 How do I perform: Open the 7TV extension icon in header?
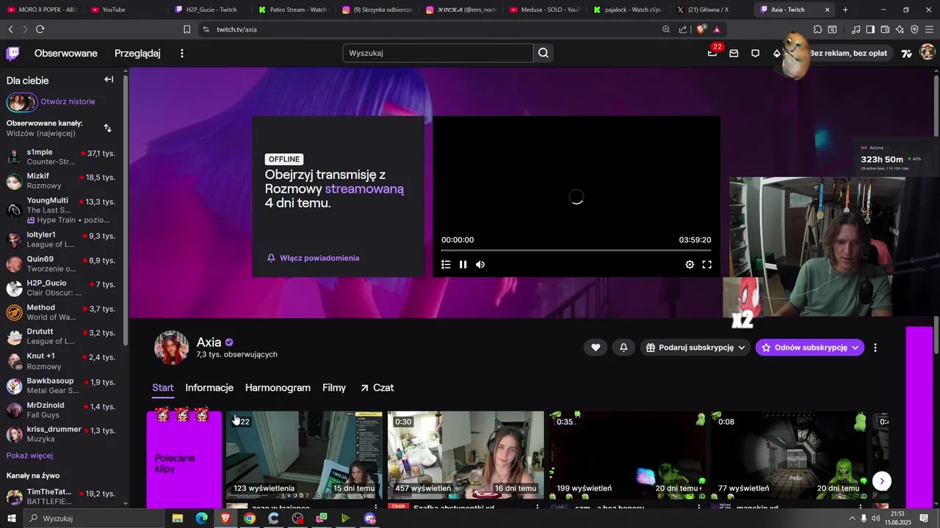point(907,53)
